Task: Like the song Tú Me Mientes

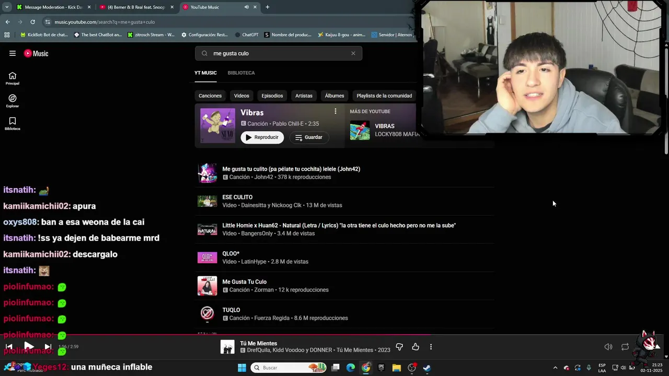Action: pos(416,347)
